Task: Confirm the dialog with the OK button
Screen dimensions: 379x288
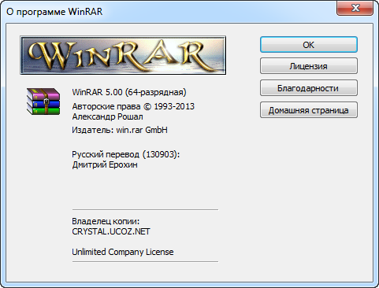Action: click(x=309, y=45)
